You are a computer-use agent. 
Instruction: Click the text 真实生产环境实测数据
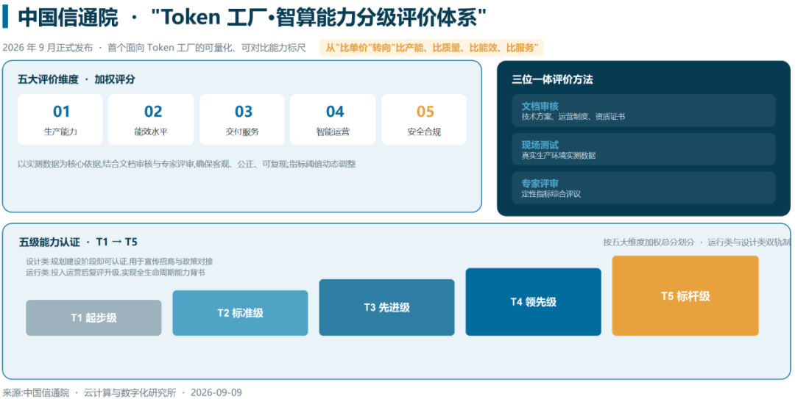(x=559, y=156)
